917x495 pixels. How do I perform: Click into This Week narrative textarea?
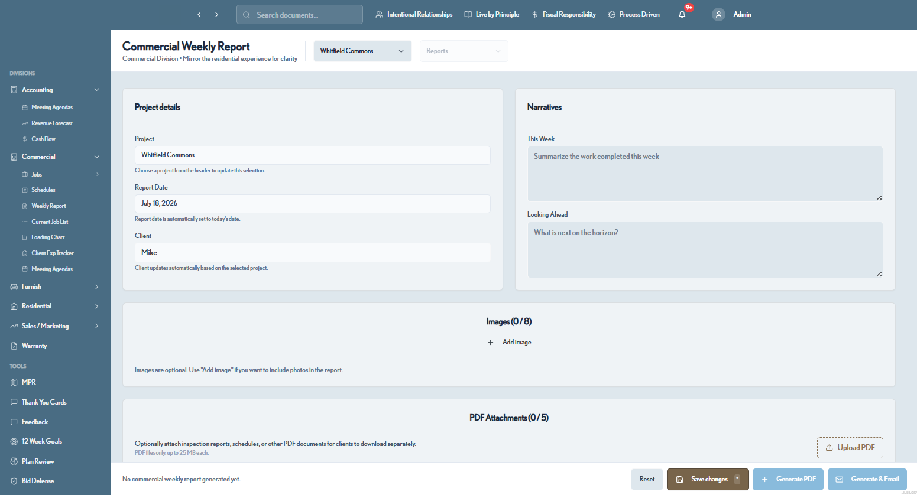705,174
